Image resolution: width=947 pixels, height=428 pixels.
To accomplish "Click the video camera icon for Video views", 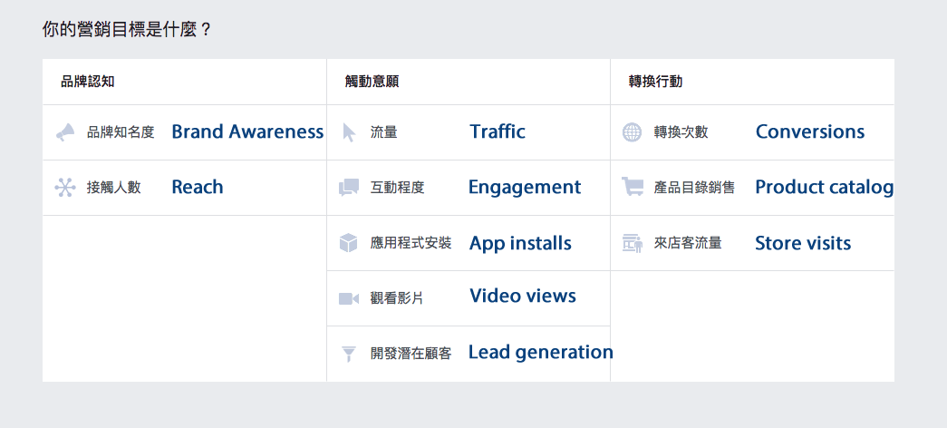I will (x=349, y=298).
